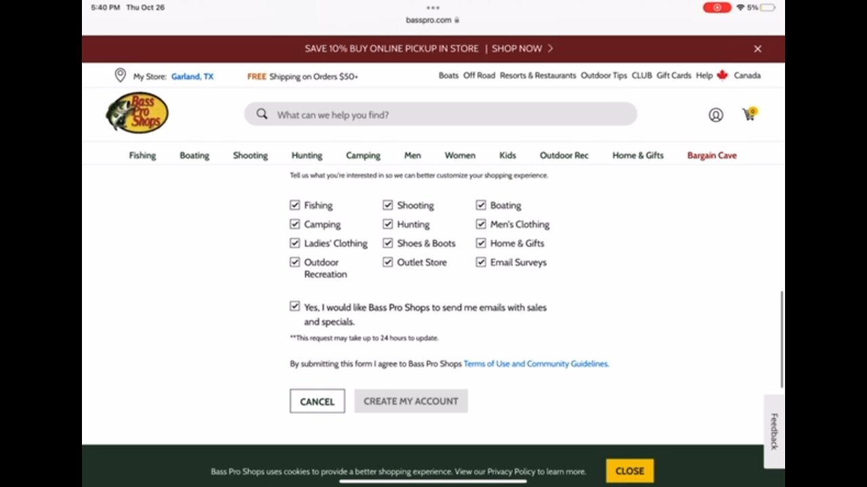Viewport: 867px width, 487px height.
Task: Open the Hunting category menu
Action: tap(307, 156)
